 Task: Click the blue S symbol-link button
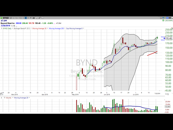click(167, 18)
